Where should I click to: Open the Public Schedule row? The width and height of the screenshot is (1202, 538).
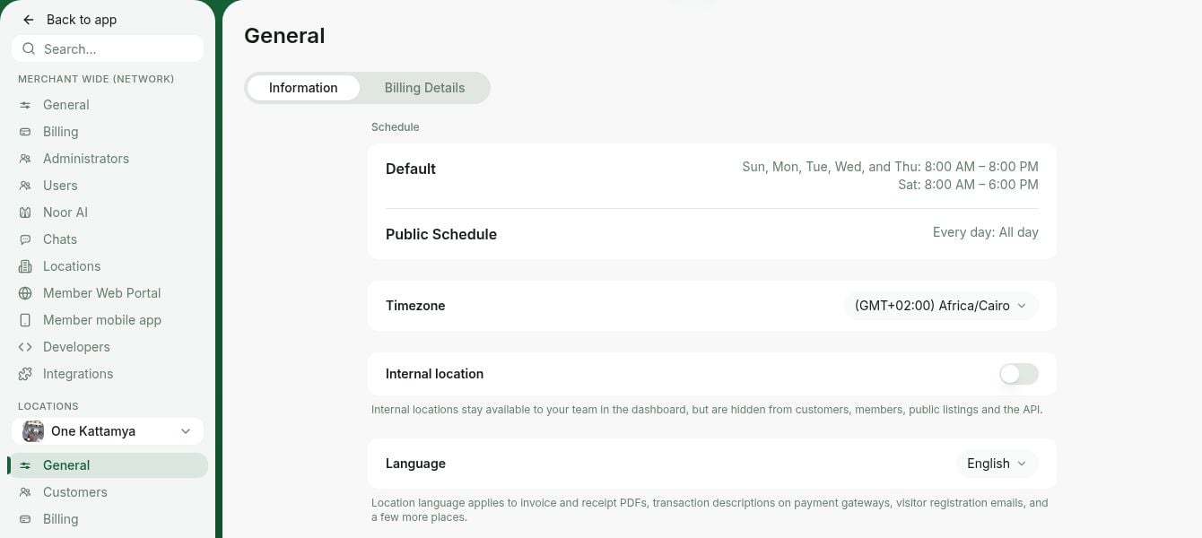click(x=712, y=233)
